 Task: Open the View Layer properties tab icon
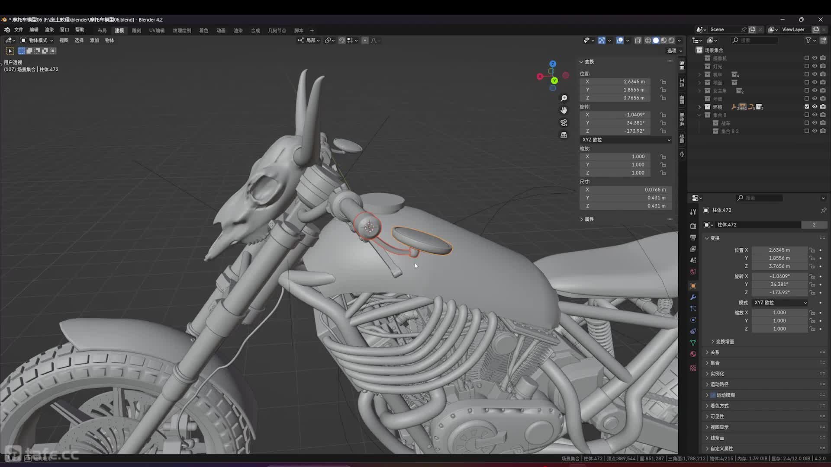click(693, 249)
